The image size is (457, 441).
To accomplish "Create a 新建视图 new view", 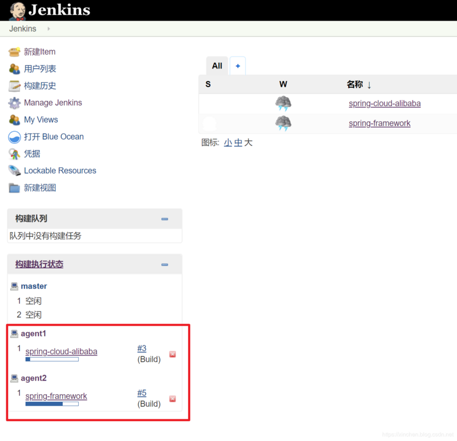I will pos(39,188).
